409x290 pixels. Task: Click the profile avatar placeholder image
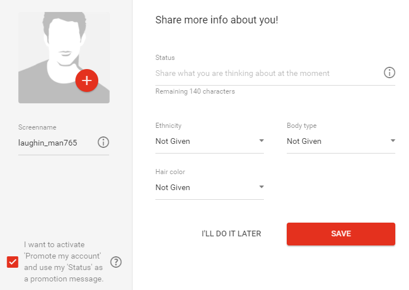tap(64, 58)
